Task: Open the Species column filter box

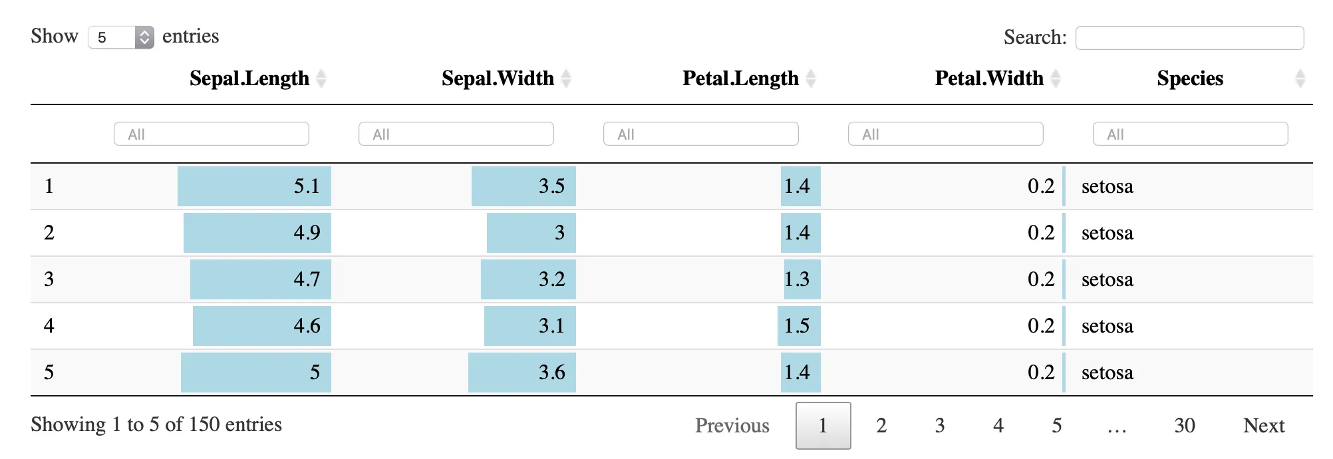Action: [1191, 134]
